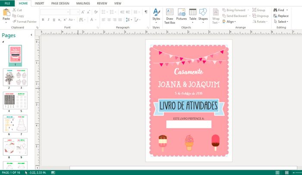Toggle paragraph marks display
This screenshot has height=175, width=302.
point(146,12)
